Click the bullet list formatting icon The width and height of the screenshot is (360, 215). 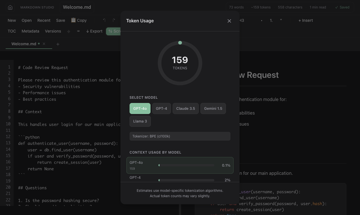(x=262, y=20)
